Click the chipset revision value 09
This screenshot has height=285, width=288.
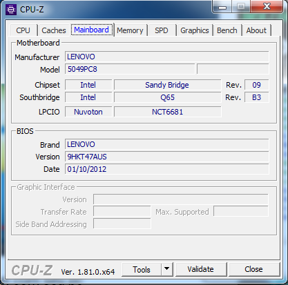pyautogui.click(x=257, y=85)
